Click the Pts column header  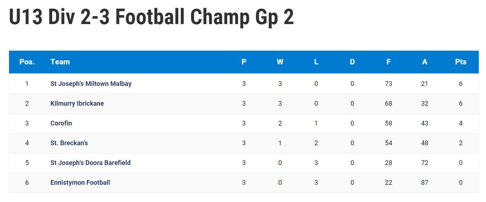coord(461,62)
